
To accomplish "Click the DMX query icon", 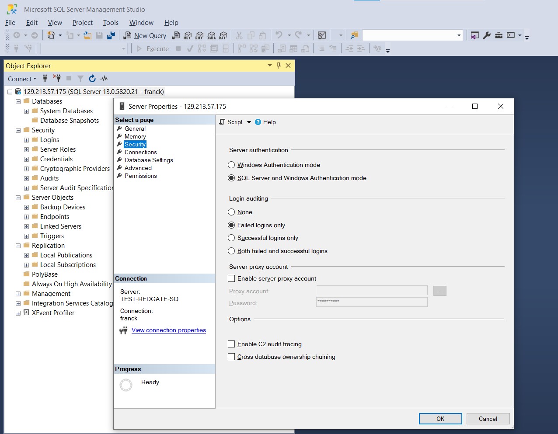I will point(199,35).
